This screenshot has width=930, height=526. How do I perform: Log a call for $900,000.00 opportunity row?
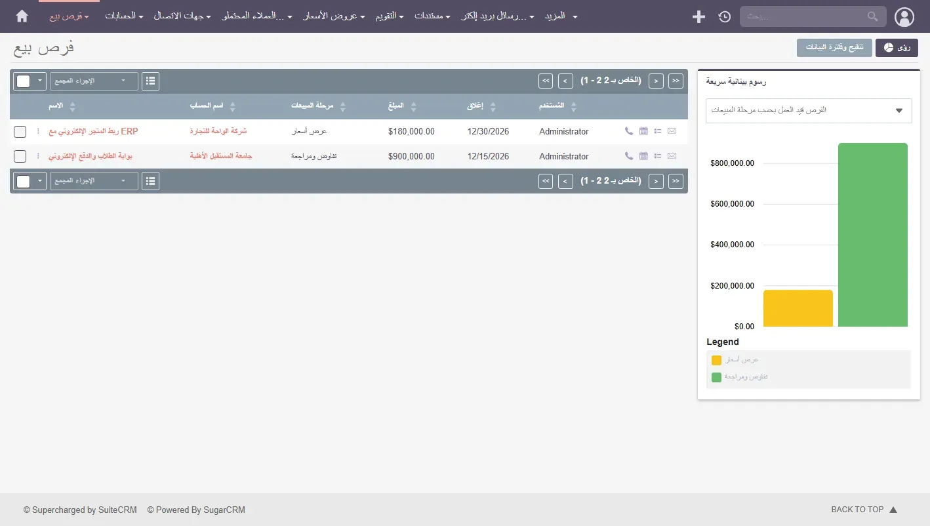(629, 156)
